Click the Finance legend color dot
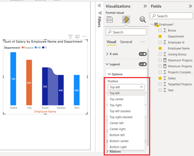This screenshot has width=194, height=156. [x=23, y=47]
